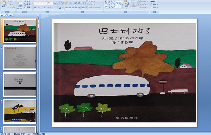Switch to Outline (大纲) pane tab

[10, 16]
